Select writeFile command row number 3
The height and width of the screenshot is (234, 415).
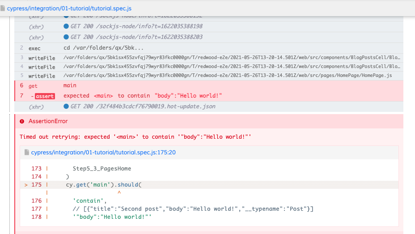[x=209, y=58]
